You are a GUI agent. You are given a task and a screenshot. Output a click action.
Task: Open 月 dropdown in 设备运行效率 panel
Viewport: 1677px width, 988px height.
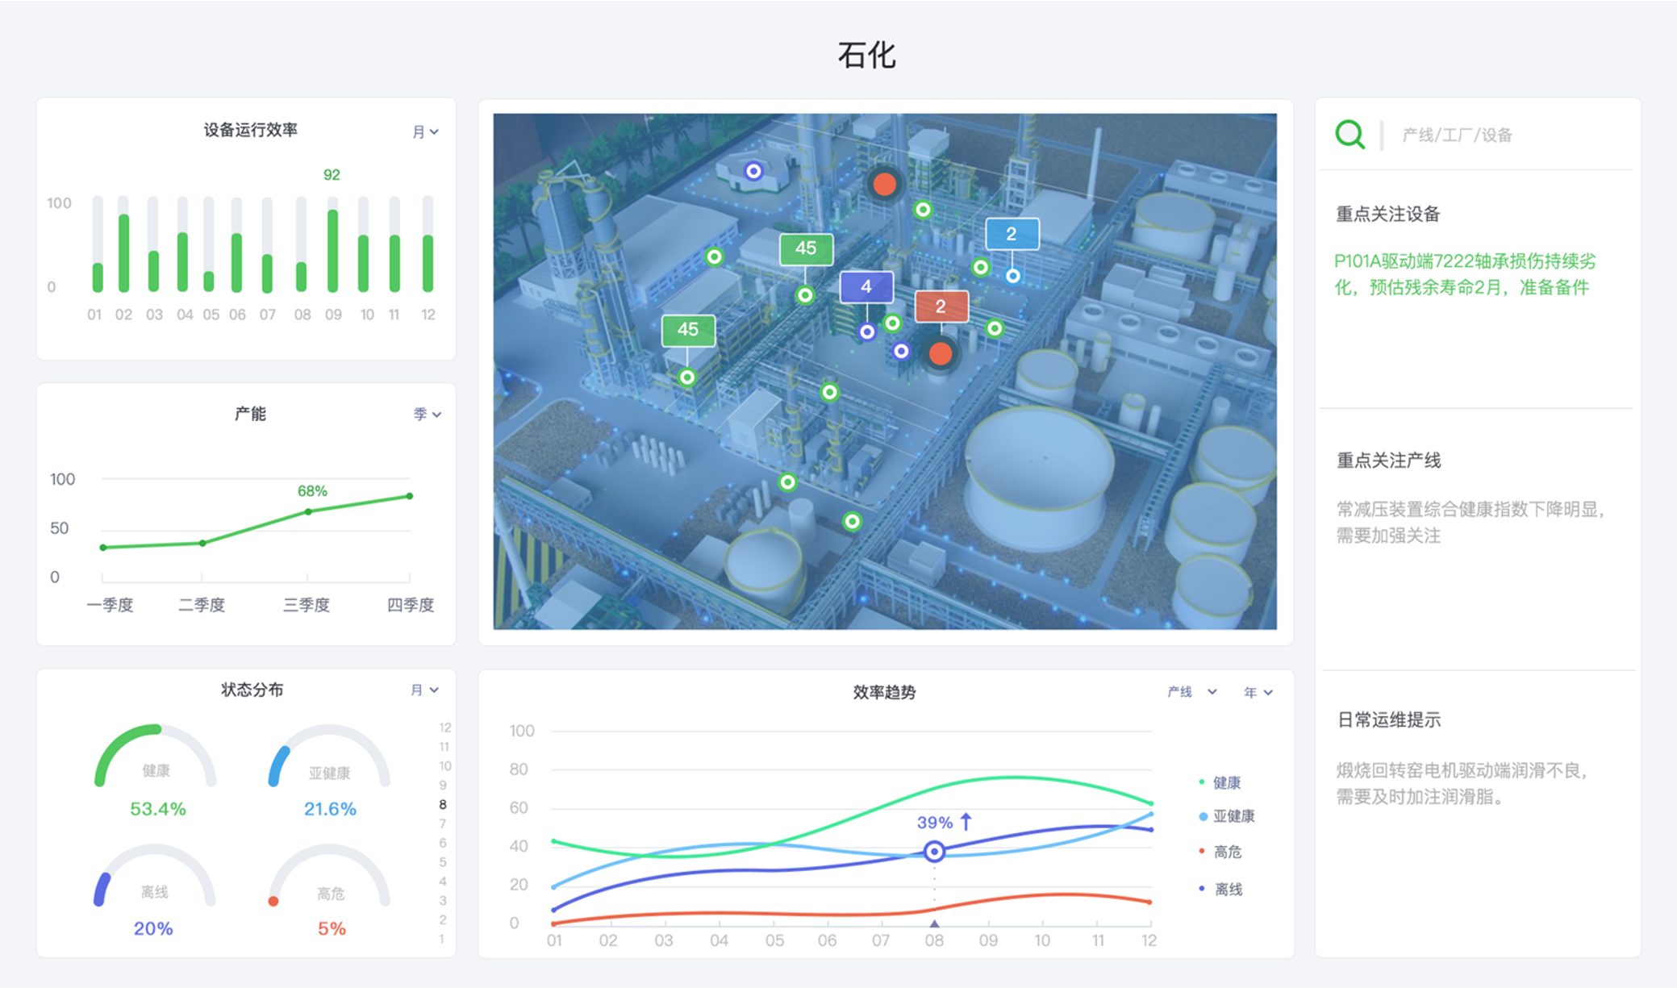coord(425,131)
